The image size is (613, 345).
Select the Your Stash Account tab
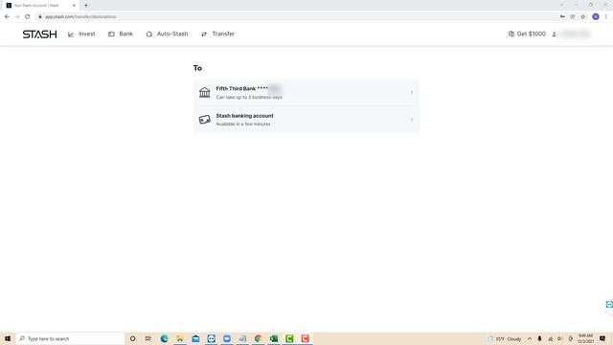click(40, 6)
